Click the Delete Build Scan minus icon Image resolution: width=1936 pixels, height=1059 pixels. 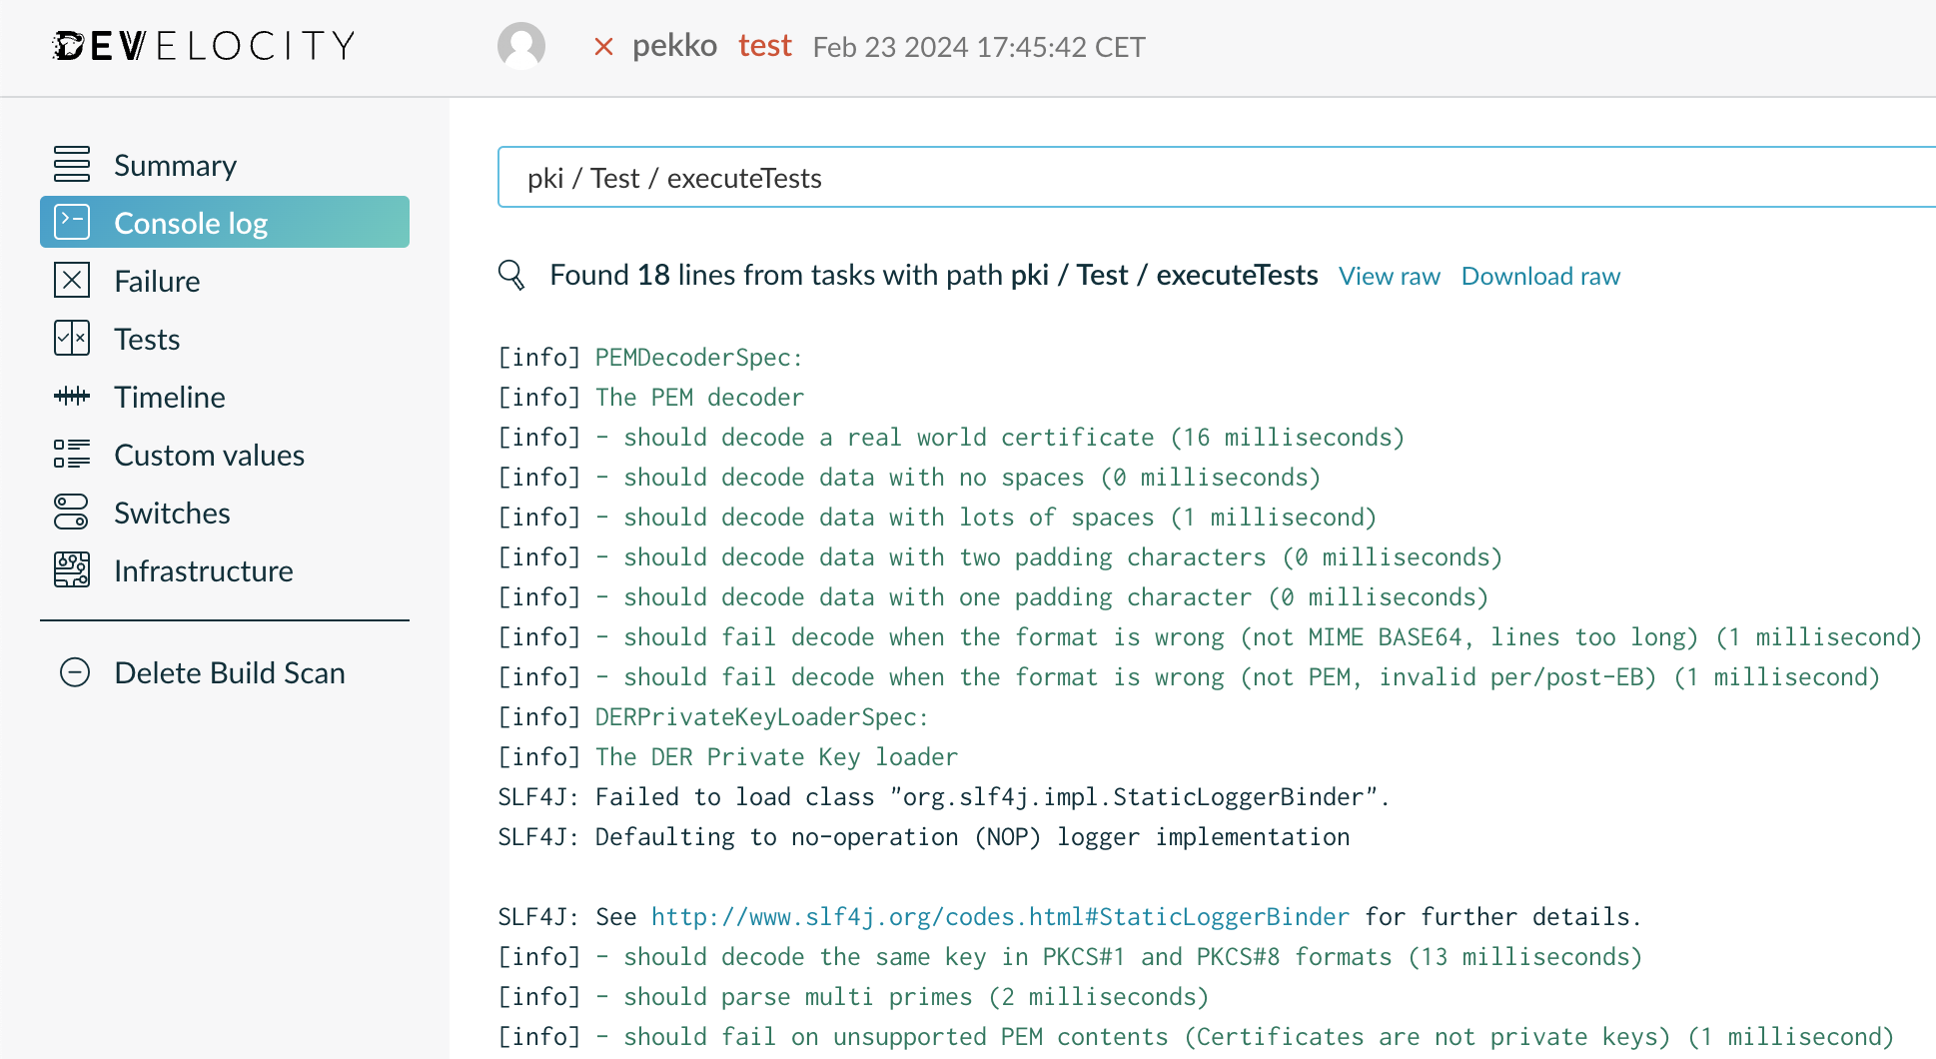pos(75,672)
